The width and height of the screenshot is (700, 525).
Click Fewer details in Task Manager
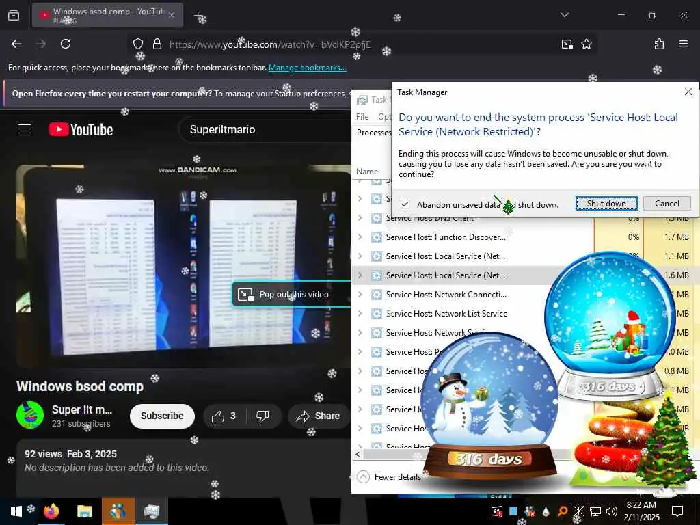click(x=389, y=477)
